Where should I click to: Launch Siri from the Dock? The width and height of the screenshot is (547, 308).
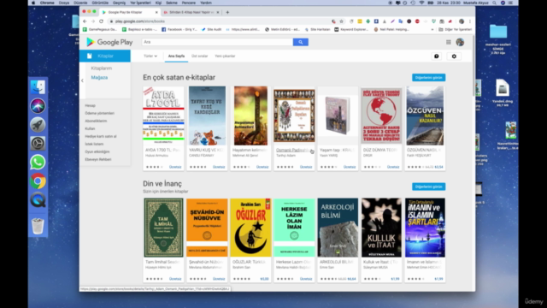click(x=38, y=106)
